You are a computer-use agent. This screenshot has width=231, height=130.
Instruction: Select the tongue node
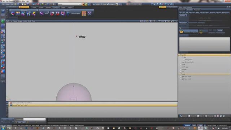(184, 69)
